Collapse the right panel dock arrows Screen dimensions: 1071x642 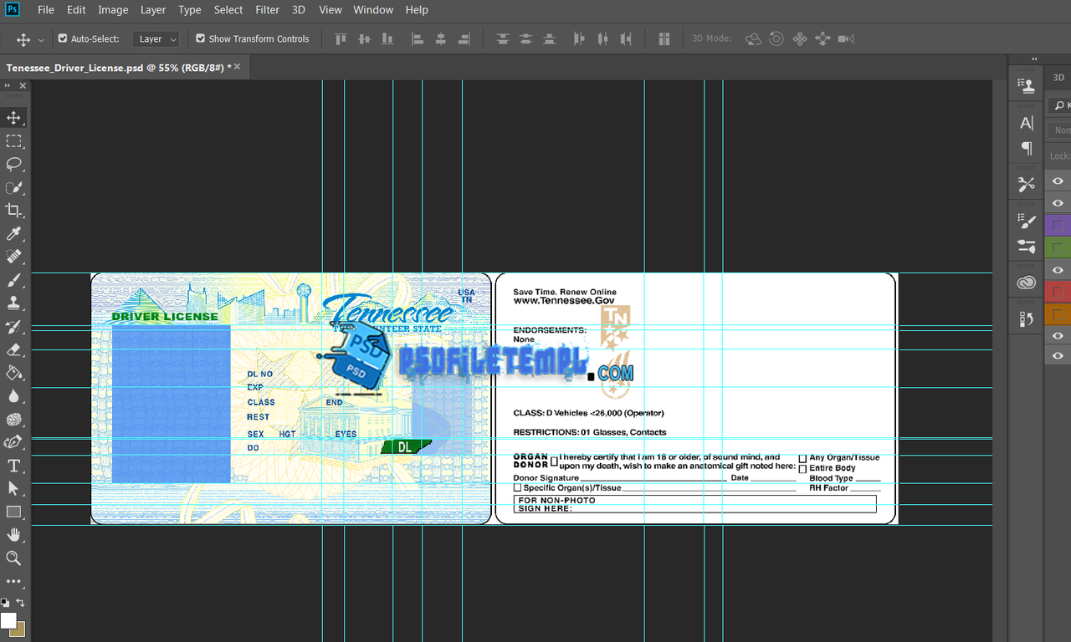coord(1035,59)
